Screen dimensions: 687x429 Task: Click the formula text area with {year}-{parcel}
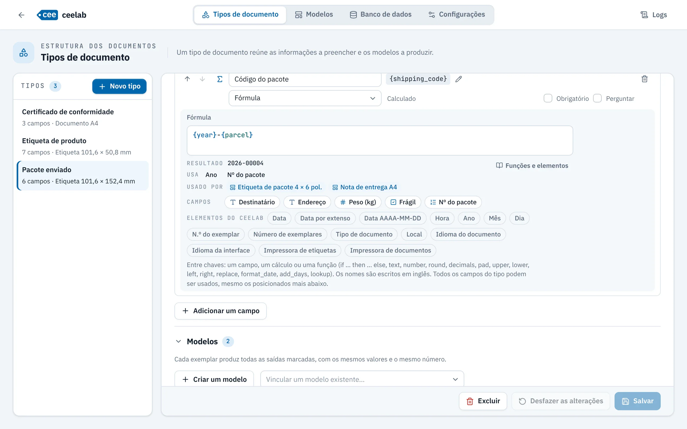click(380, 140)
